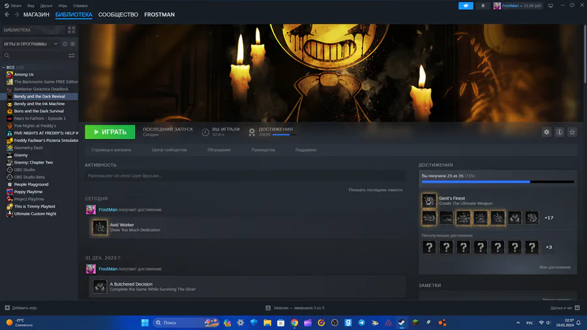Click the activity post text field
This screenshot has height=330, width=587.
pos(245,176)
